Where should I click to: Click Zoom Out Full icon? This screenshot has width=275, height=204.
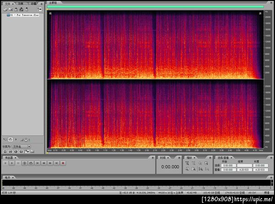click(200, 164)
